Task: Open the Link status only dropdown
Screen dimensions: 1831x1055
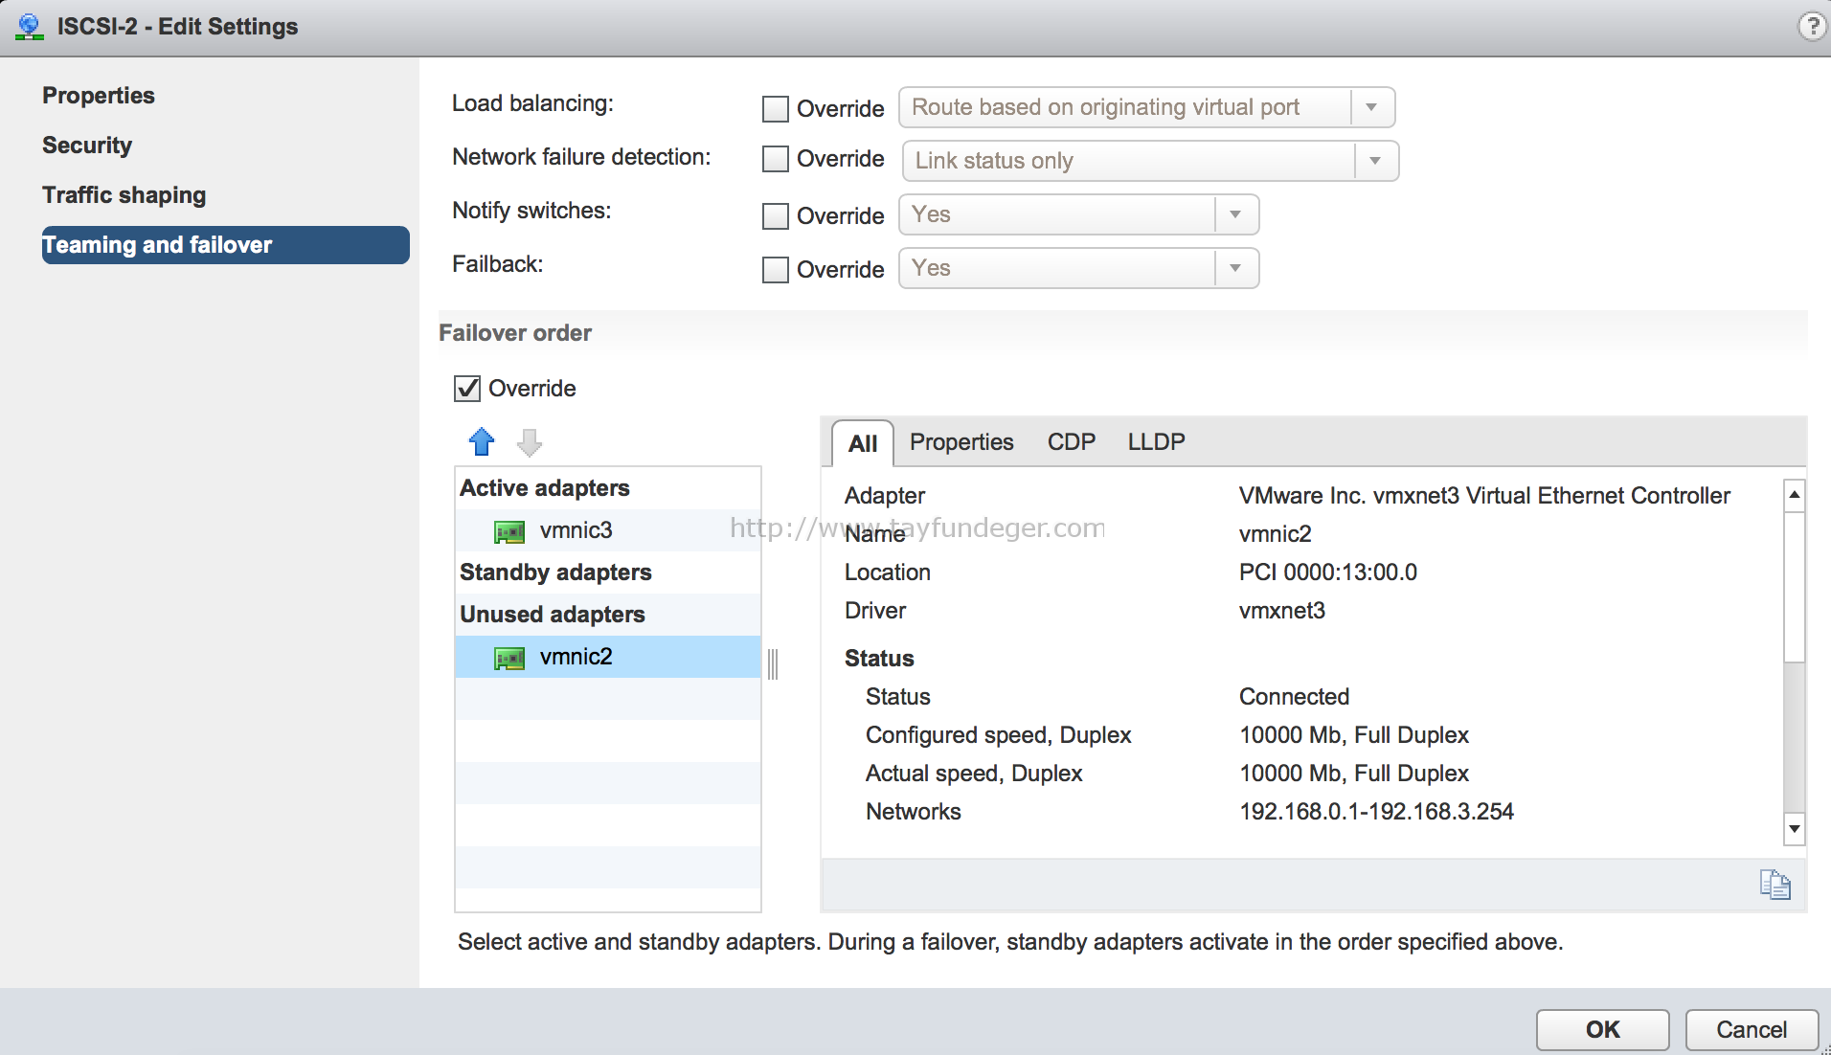Action: tap(1150, 161)
